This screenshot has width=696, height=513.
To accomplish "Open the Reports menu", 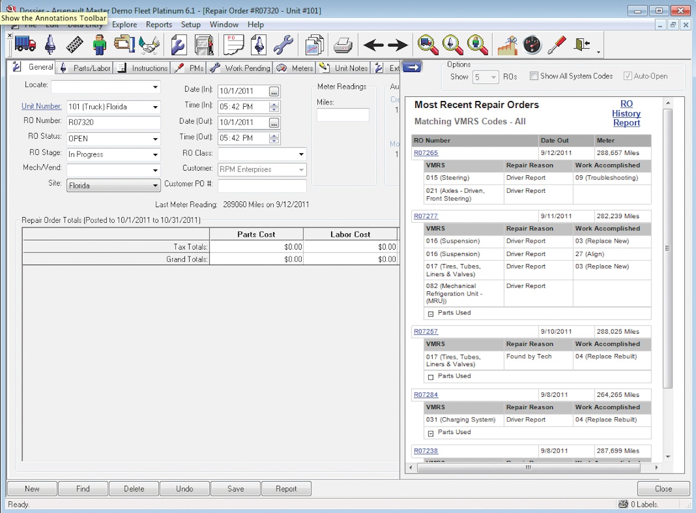I will click(x=158, y=24).
